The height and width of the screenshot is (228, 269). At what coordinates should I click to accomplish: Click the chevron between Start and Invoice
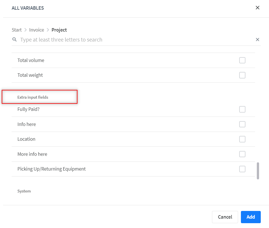26,30
